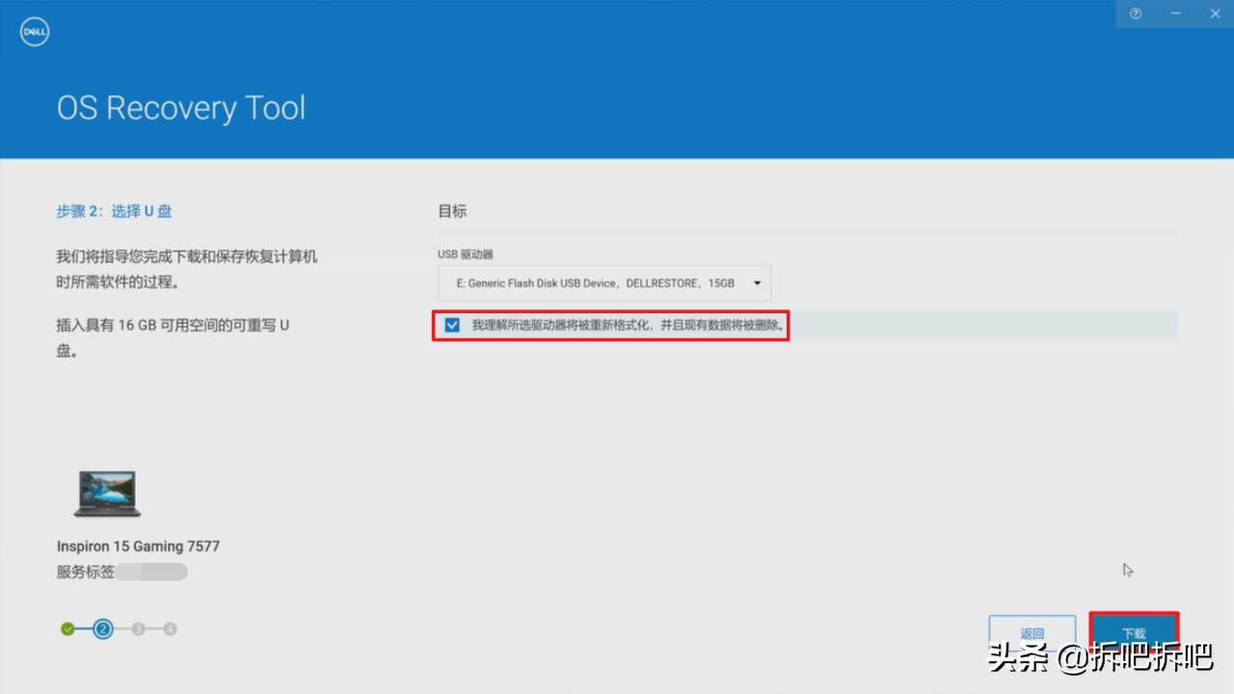Click the progress line between steps 2 and 3
The height and width of the screenshot is (694, 1234).
(x=119, y=627)
